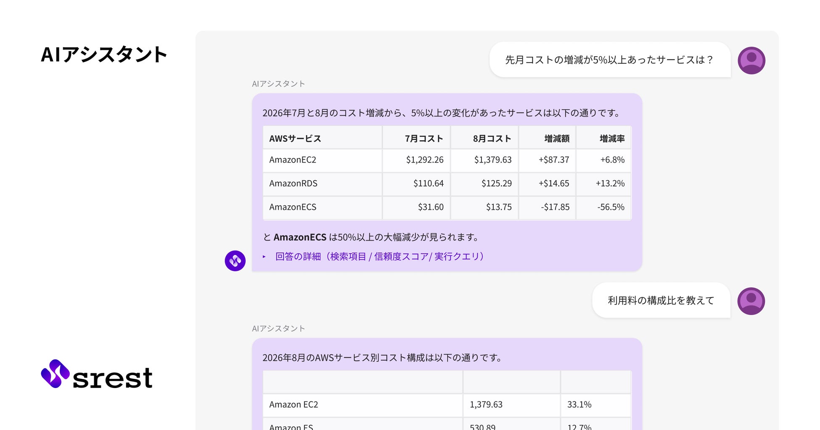Viewport: 820px width, 430px height.
Task: Click the $110.64 cost cell
Action: click(x=416, y=184)
